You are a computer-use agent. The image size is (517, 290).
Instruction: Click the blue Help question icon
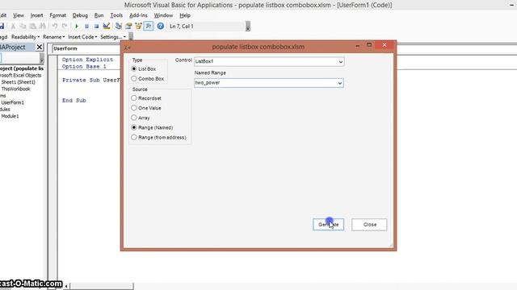(x=160, y=26)
